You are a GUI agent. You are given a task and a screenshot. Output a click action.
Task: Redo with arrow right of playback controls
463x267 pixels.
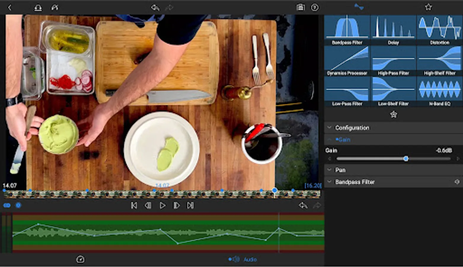pyautogui.click(x=317, y=205)
